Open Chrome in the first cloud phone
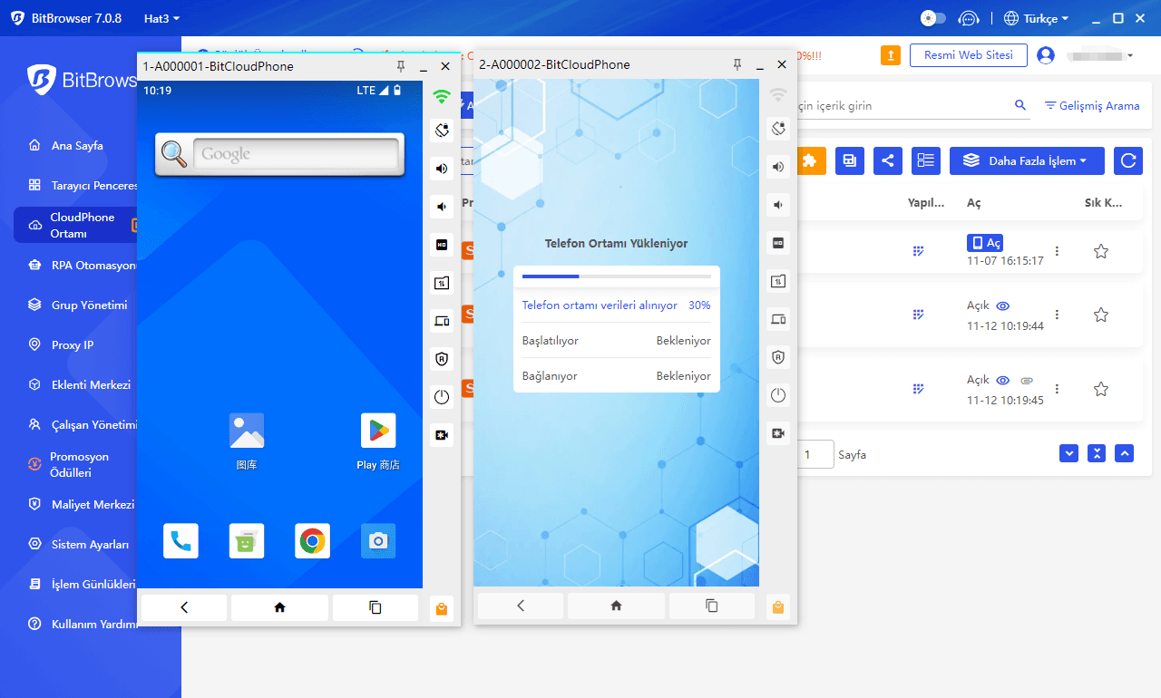Image resolution: width=1161 pixels, height=698 pixels. pyautogui.click(x=312, y=541)
